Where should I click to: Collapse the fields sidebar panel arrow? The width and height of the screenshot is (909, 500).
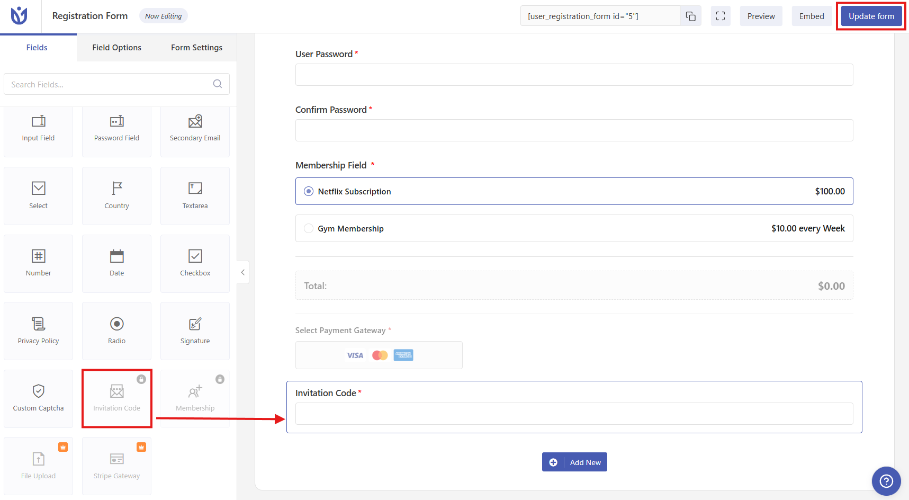242,272
